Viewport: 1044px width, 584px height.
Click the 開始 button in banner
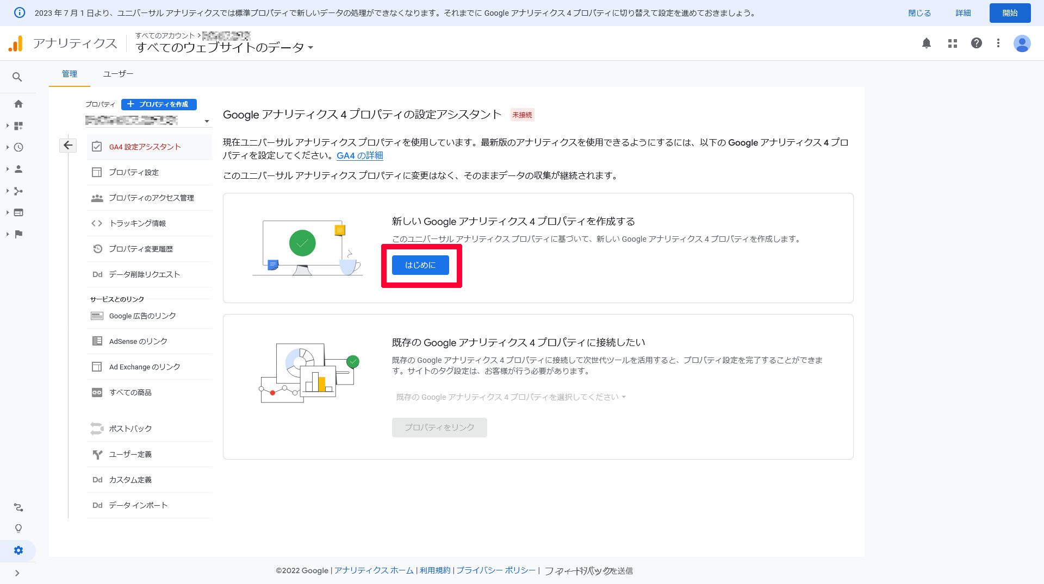point(1010,13)
